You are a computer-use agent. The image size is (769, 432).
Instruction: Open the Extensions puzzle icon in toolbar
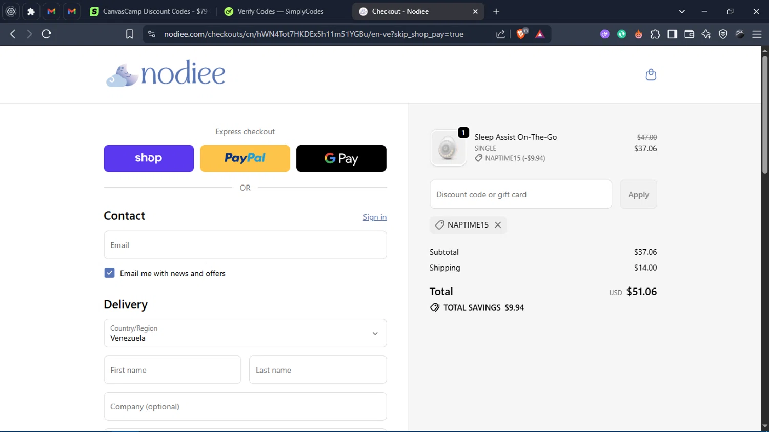[655, 34]
